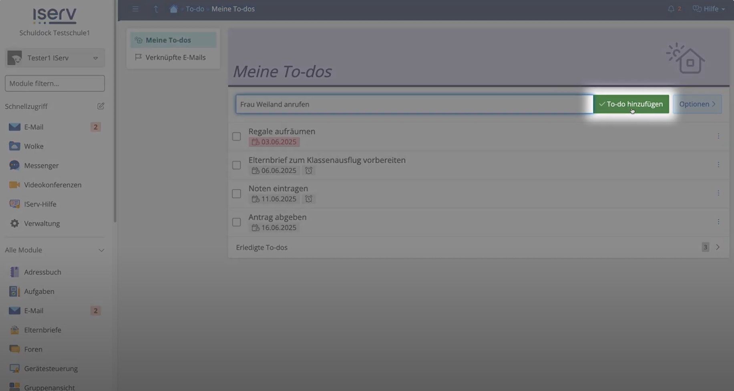This screenshot has height=391, width=734.
Task: Open the Optionen button
Action: [x=697, y=104]
